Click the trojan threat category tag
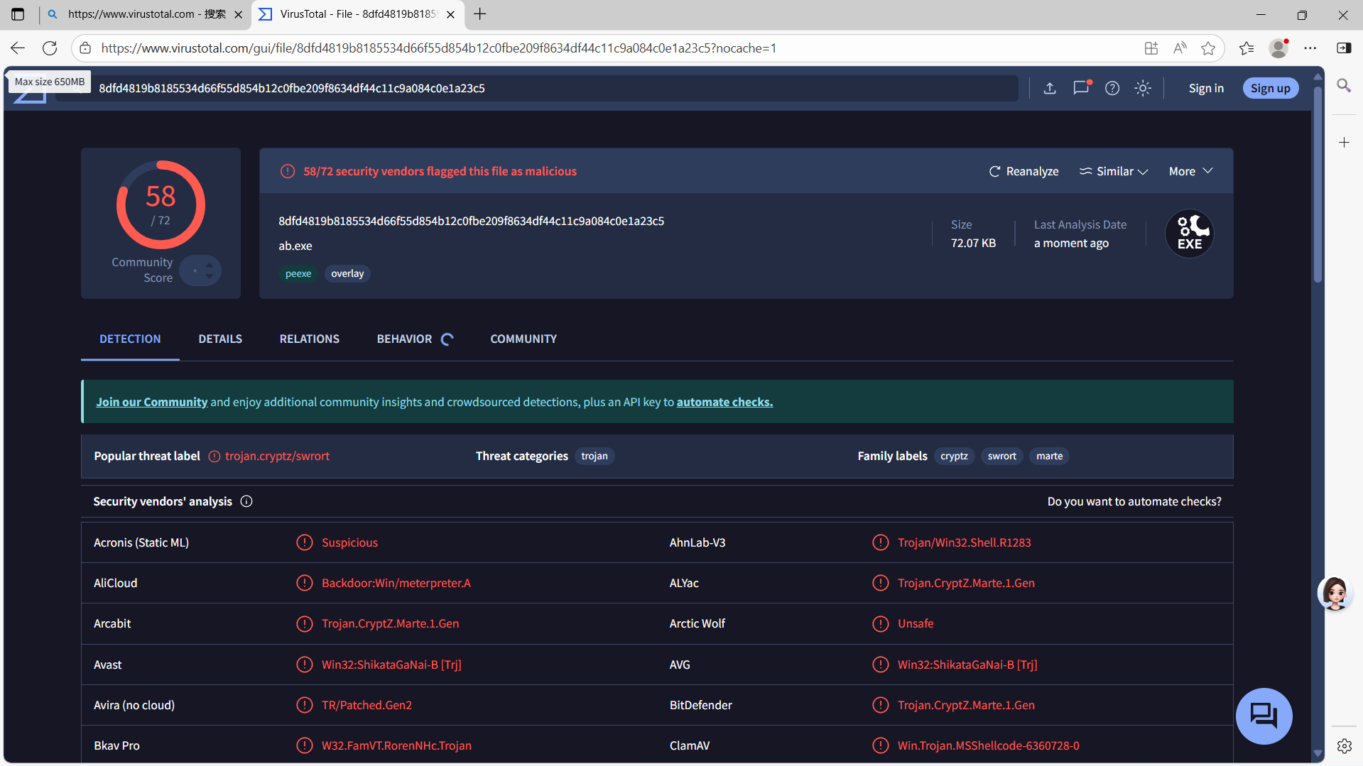Viewport: 1363px width, 766px height. [x=594, y=456]
